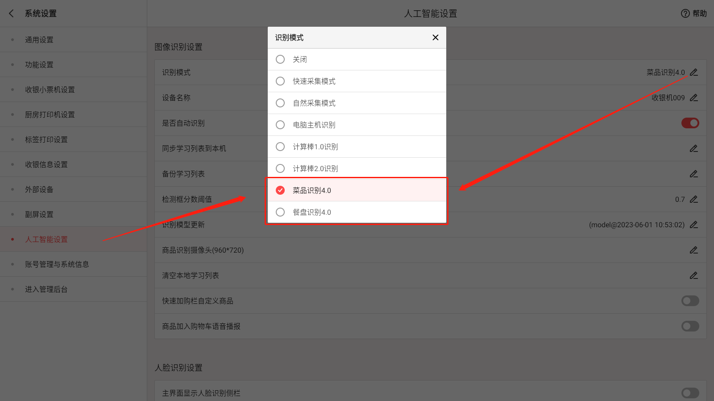The image size is (714, 401).
Task: Edit the 检测框分数阈值 value 0.7
Action: (x=694, y=199)
